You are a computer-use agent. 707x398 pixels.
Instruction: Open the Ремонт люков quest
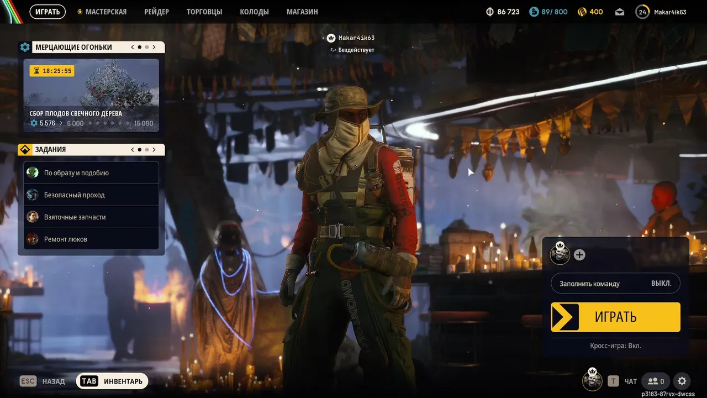coord(91,239)
